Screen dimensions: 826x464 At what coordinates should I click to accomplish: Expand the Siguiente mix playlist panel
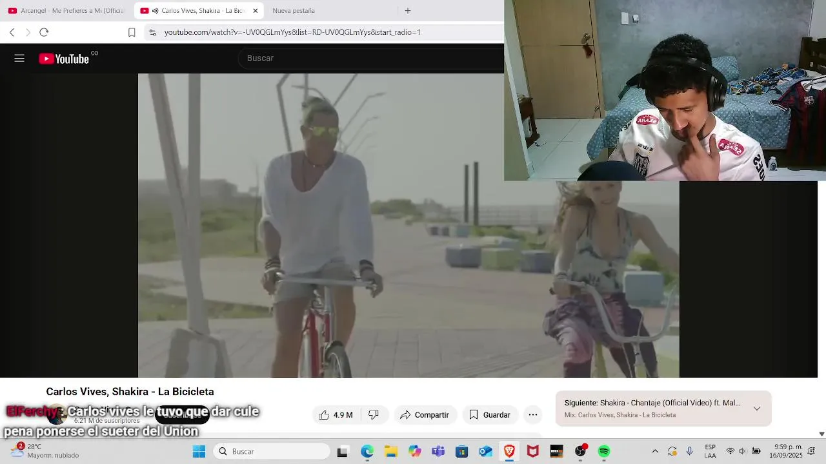(757, 409)
